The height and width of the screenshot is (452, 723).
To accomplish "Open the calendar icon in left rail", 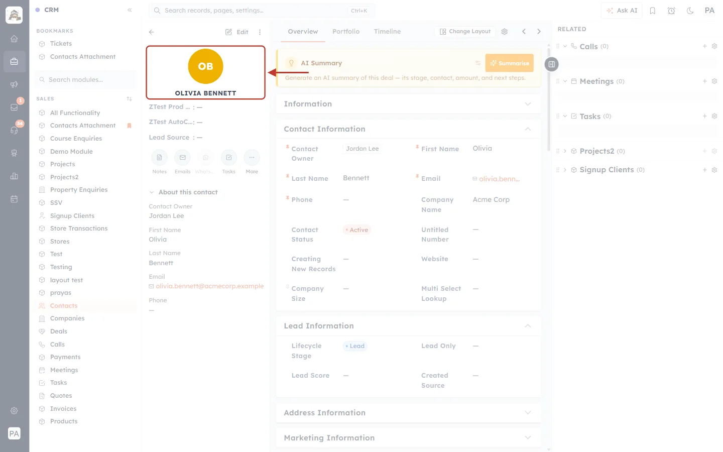I will coord(14,199).
